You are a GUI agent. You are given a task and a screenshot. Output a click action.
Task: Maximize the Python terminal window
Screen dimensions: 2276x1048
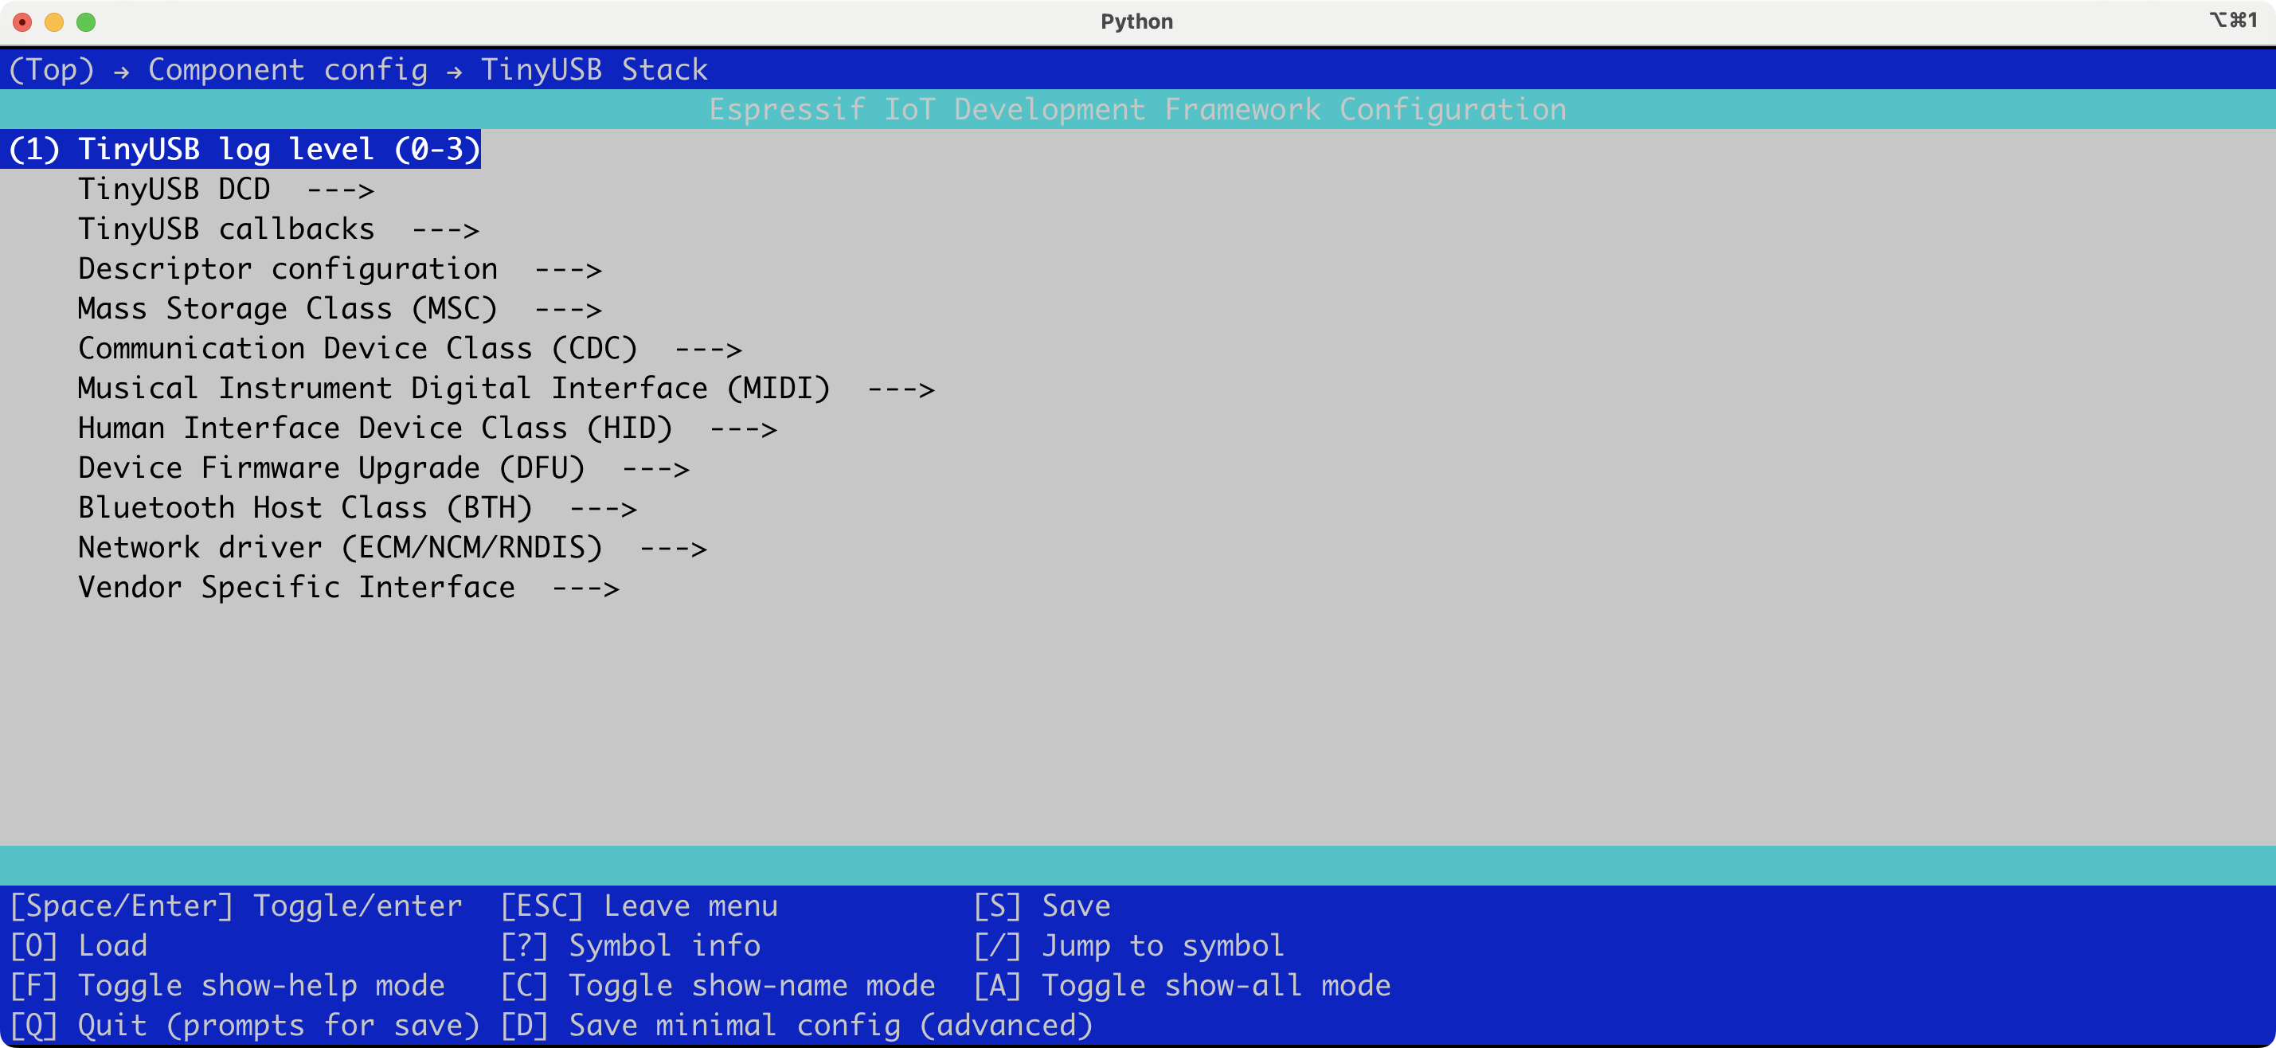tap(86, 22)
